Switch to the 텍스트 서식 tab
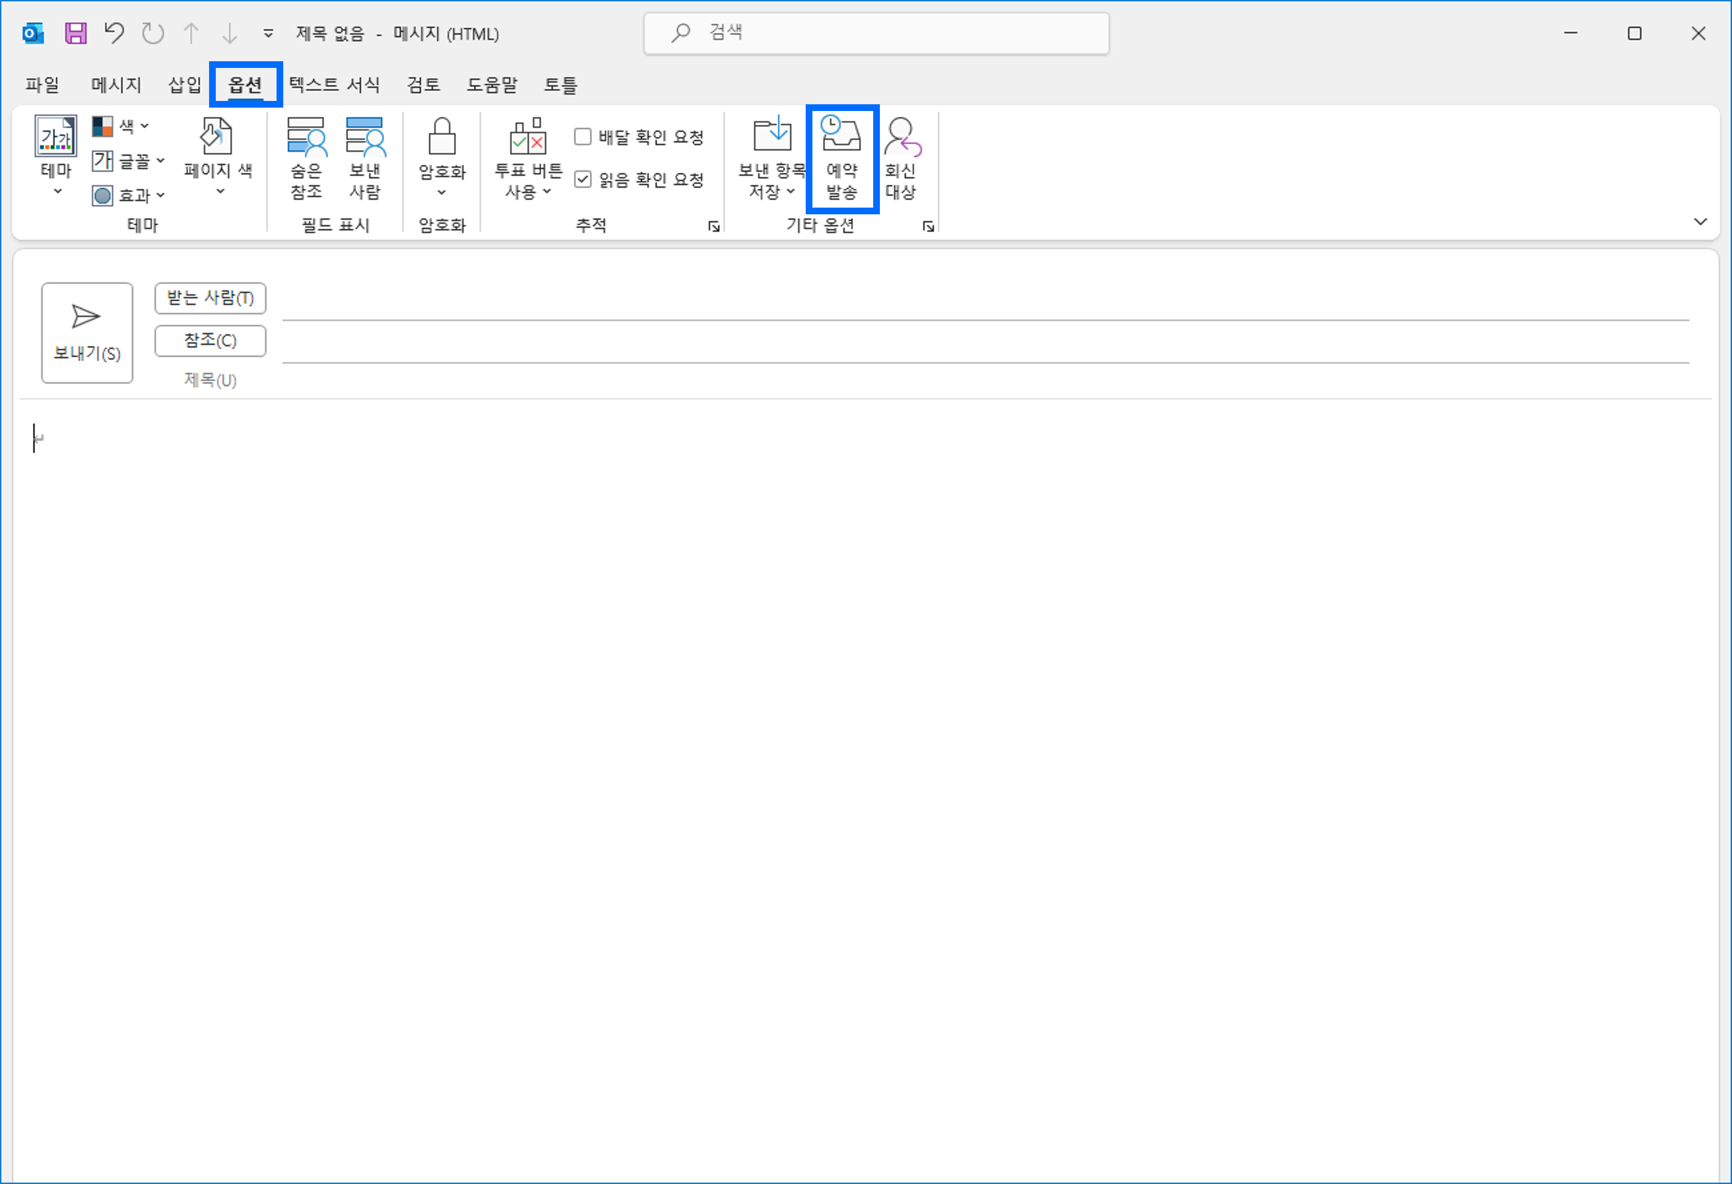 [334, 84]
